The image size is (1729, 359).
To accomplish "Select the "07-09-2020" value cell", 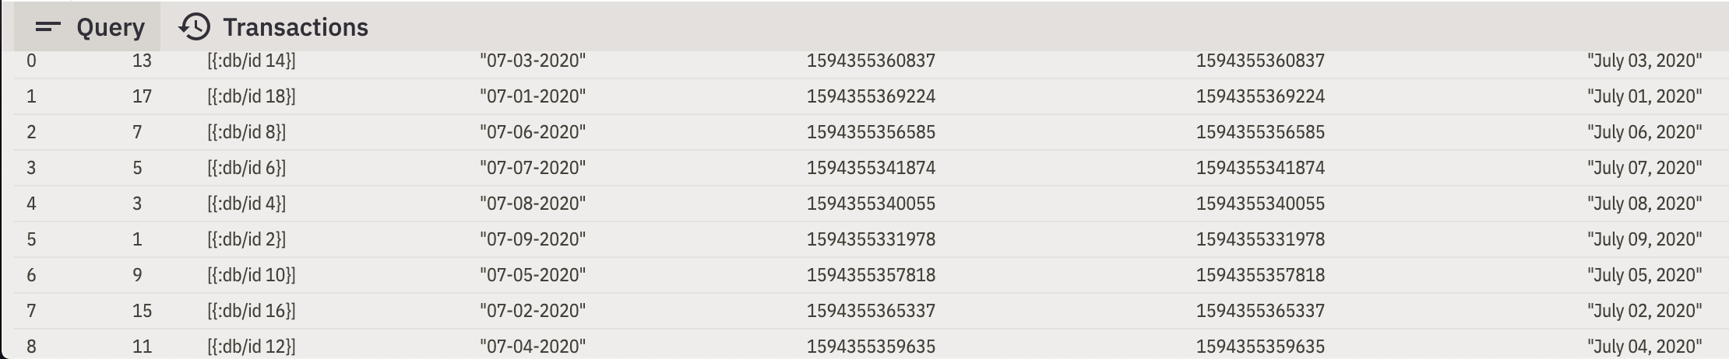I will tap(533, 239).
